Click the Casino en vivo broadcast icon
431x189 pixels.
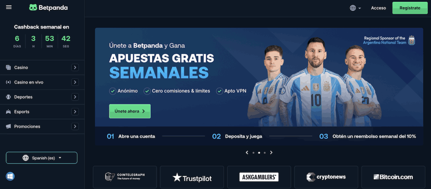coord(8,82)
